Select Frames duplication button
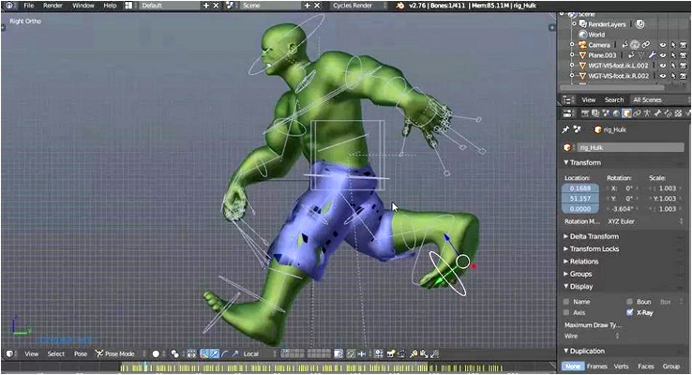 coord(596,367)
